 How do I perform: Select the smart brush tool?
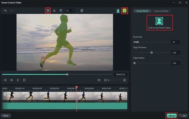[x=48, y=10]
